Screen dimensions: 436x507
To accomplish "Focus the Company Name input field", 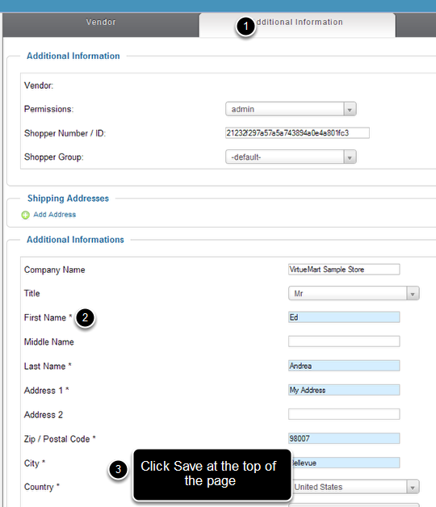I will [x=344, y=270].
